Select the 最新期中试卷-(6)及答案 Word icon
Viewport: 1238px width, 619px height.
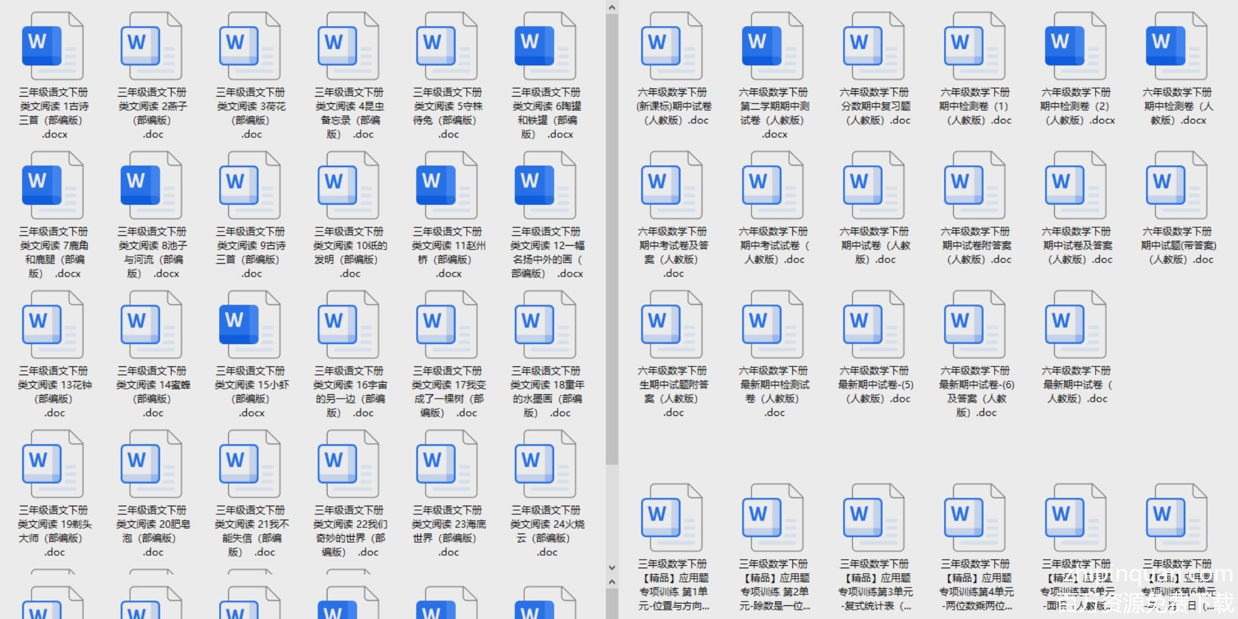[975, 325]
